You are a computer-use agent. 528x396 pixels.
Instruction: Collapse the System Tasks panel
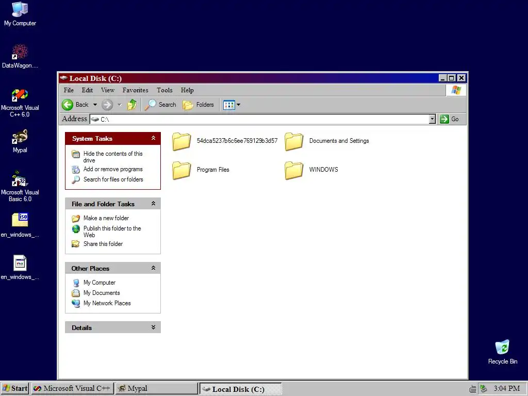pos(153,138)
